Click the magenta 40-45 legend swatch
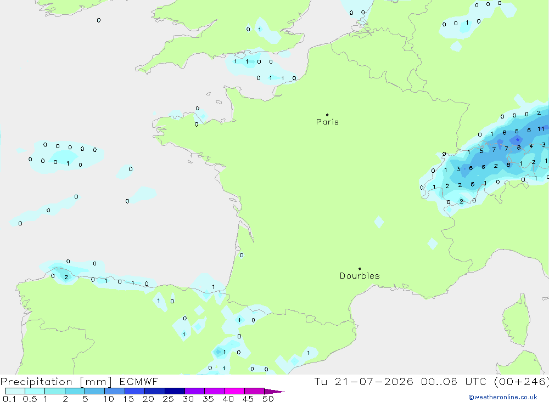Image resolution: width=549 pixels, height=402 pixels. (x=234, y=391)
